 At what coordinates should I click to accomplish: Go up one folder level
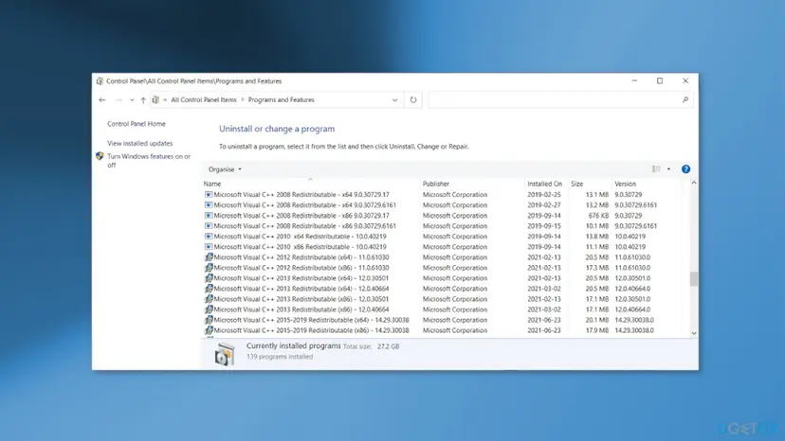(x=143, y=100)
